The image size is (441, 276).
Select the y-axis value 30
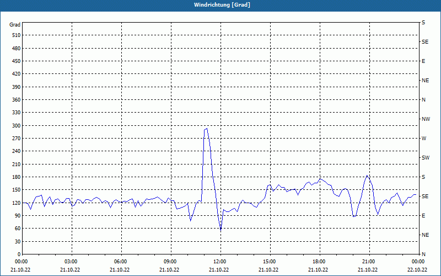coord(18,241)
